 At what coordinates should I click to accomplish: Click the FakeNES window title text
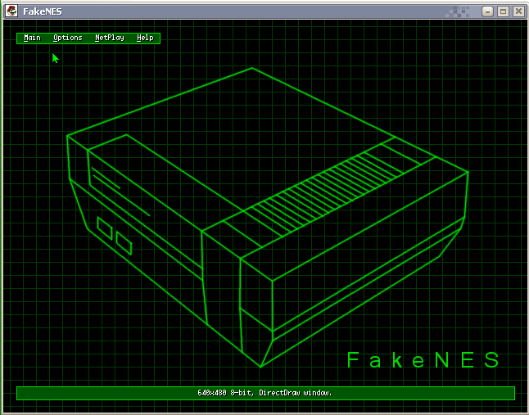(x=43, y=11)
